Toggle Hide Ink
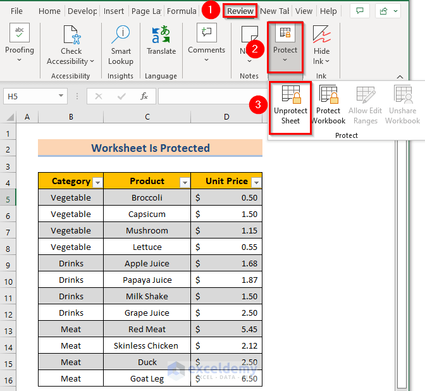Viewport: 425px width, 391px height. [x=321, y=46]
